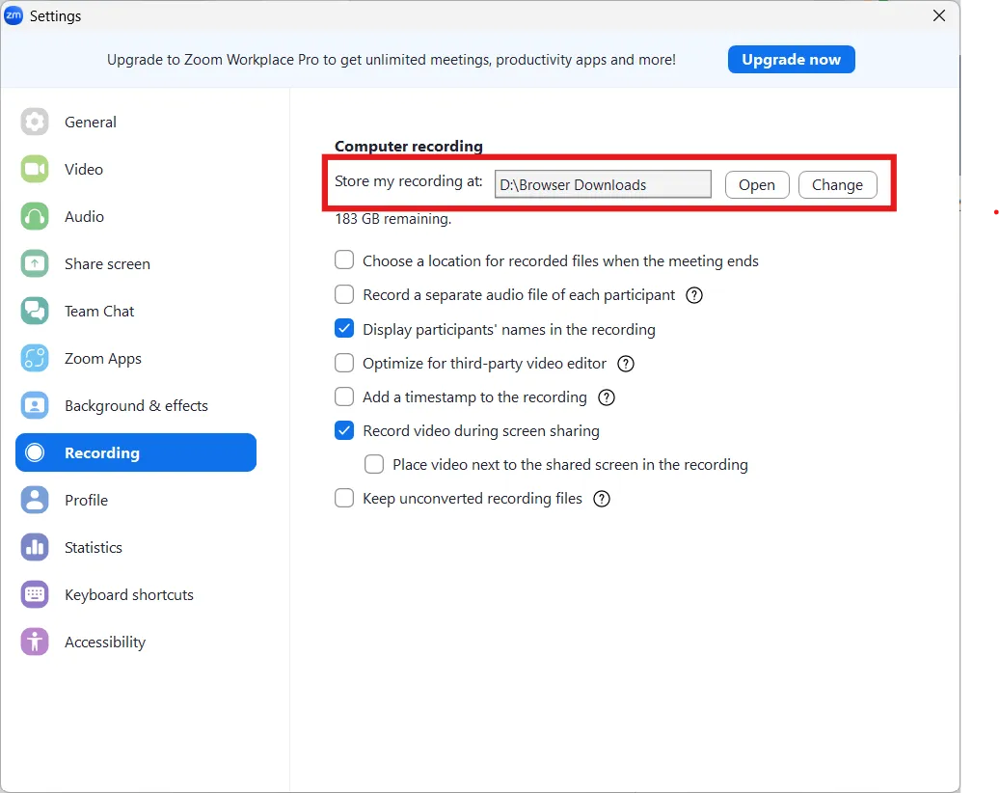Switch to Video settings
Screen dimensions: 1000x793
click(84, 169)
